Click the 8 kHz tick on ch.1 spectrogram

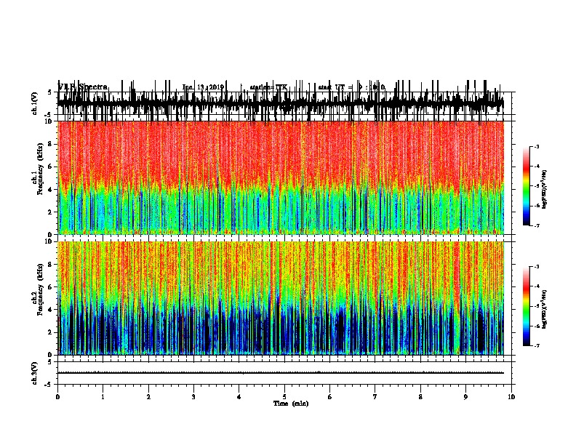(51, 144)
